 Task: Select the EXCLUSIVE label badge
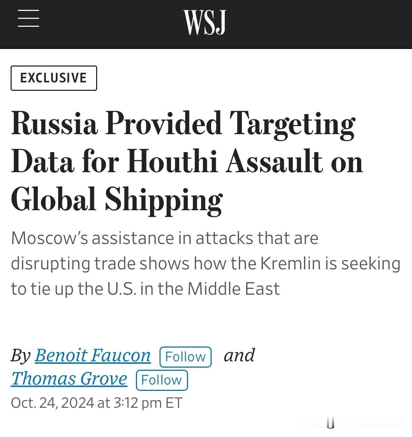tap(54, 78)
